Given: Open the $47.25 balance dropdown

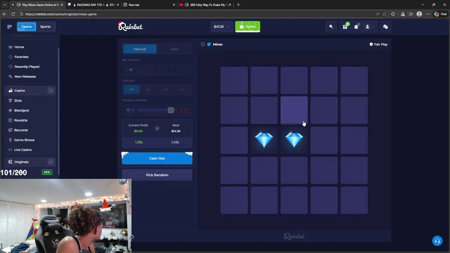Looking at the screenshot, I should click(x=222, y=27).
